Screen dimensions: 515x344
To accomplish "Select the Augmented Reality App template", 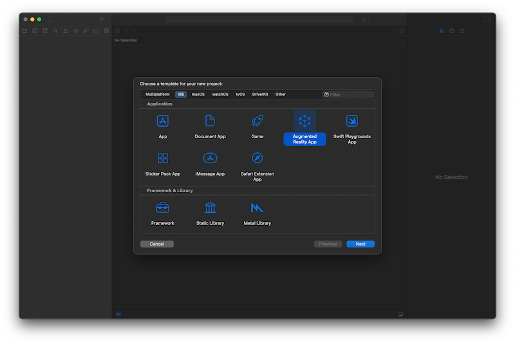I will pyautogui.click(x=304, y=128).
